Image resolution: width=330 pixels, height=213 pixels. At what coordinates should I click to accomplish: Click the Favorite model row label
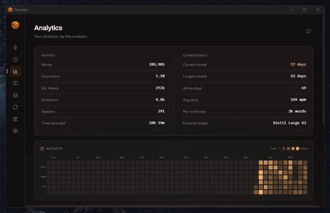point(195,123)
